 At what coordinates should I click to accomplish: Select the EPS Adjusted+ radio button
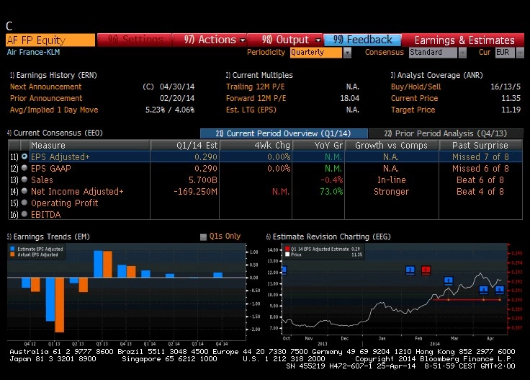click(24, 156)
